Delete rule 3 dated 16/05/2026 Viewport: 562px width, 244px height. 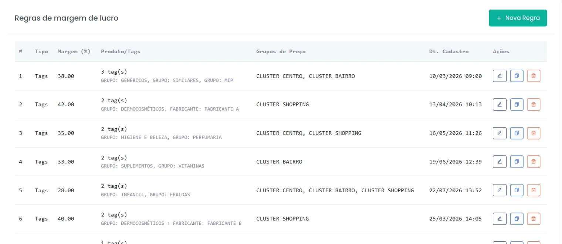[x=534, y=133]
